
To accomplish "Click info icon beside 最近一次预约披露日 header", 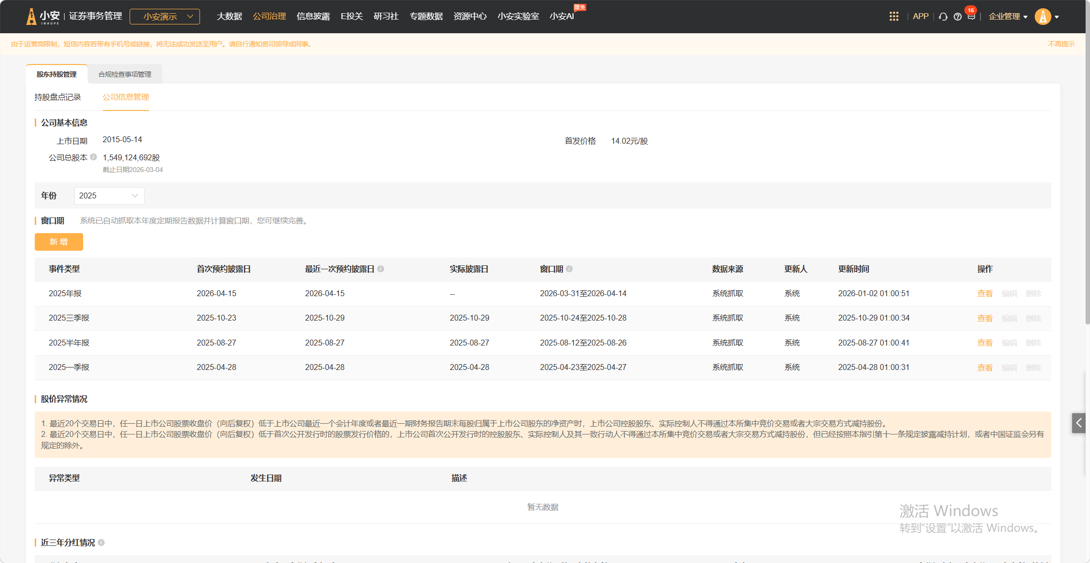I will pos(381,269).
